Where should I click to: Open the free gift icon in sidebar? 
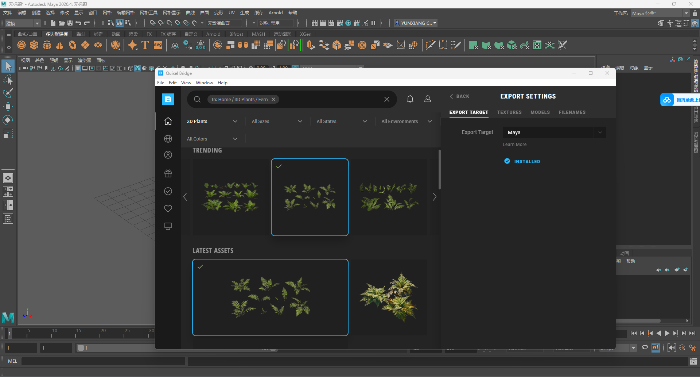(168, 174)
